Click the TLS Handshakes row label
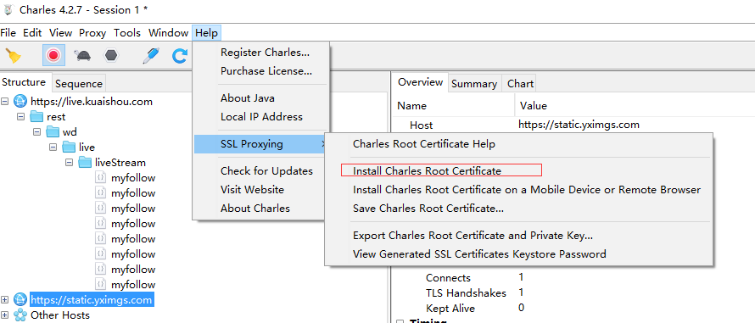 click(466, 292)
